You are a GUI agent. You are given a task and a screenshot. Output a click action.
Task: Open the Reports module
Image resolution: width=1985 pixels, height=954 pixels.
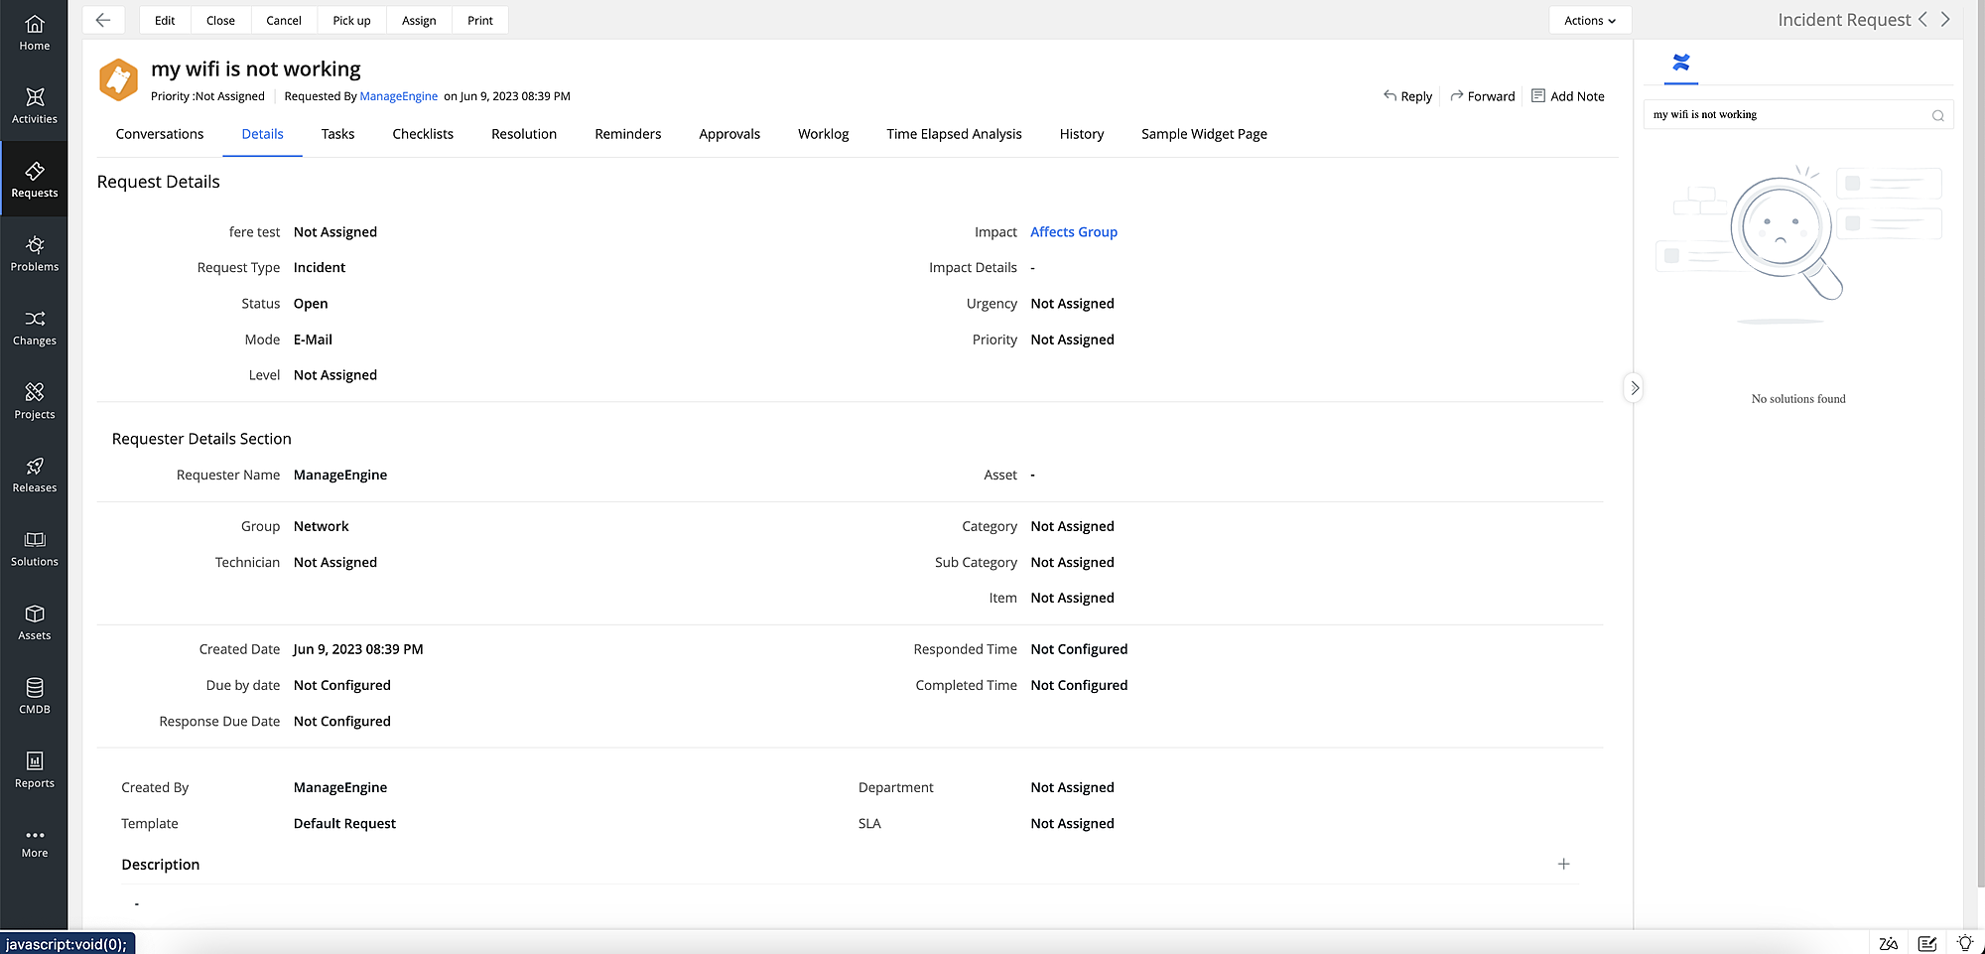(35, 769)
